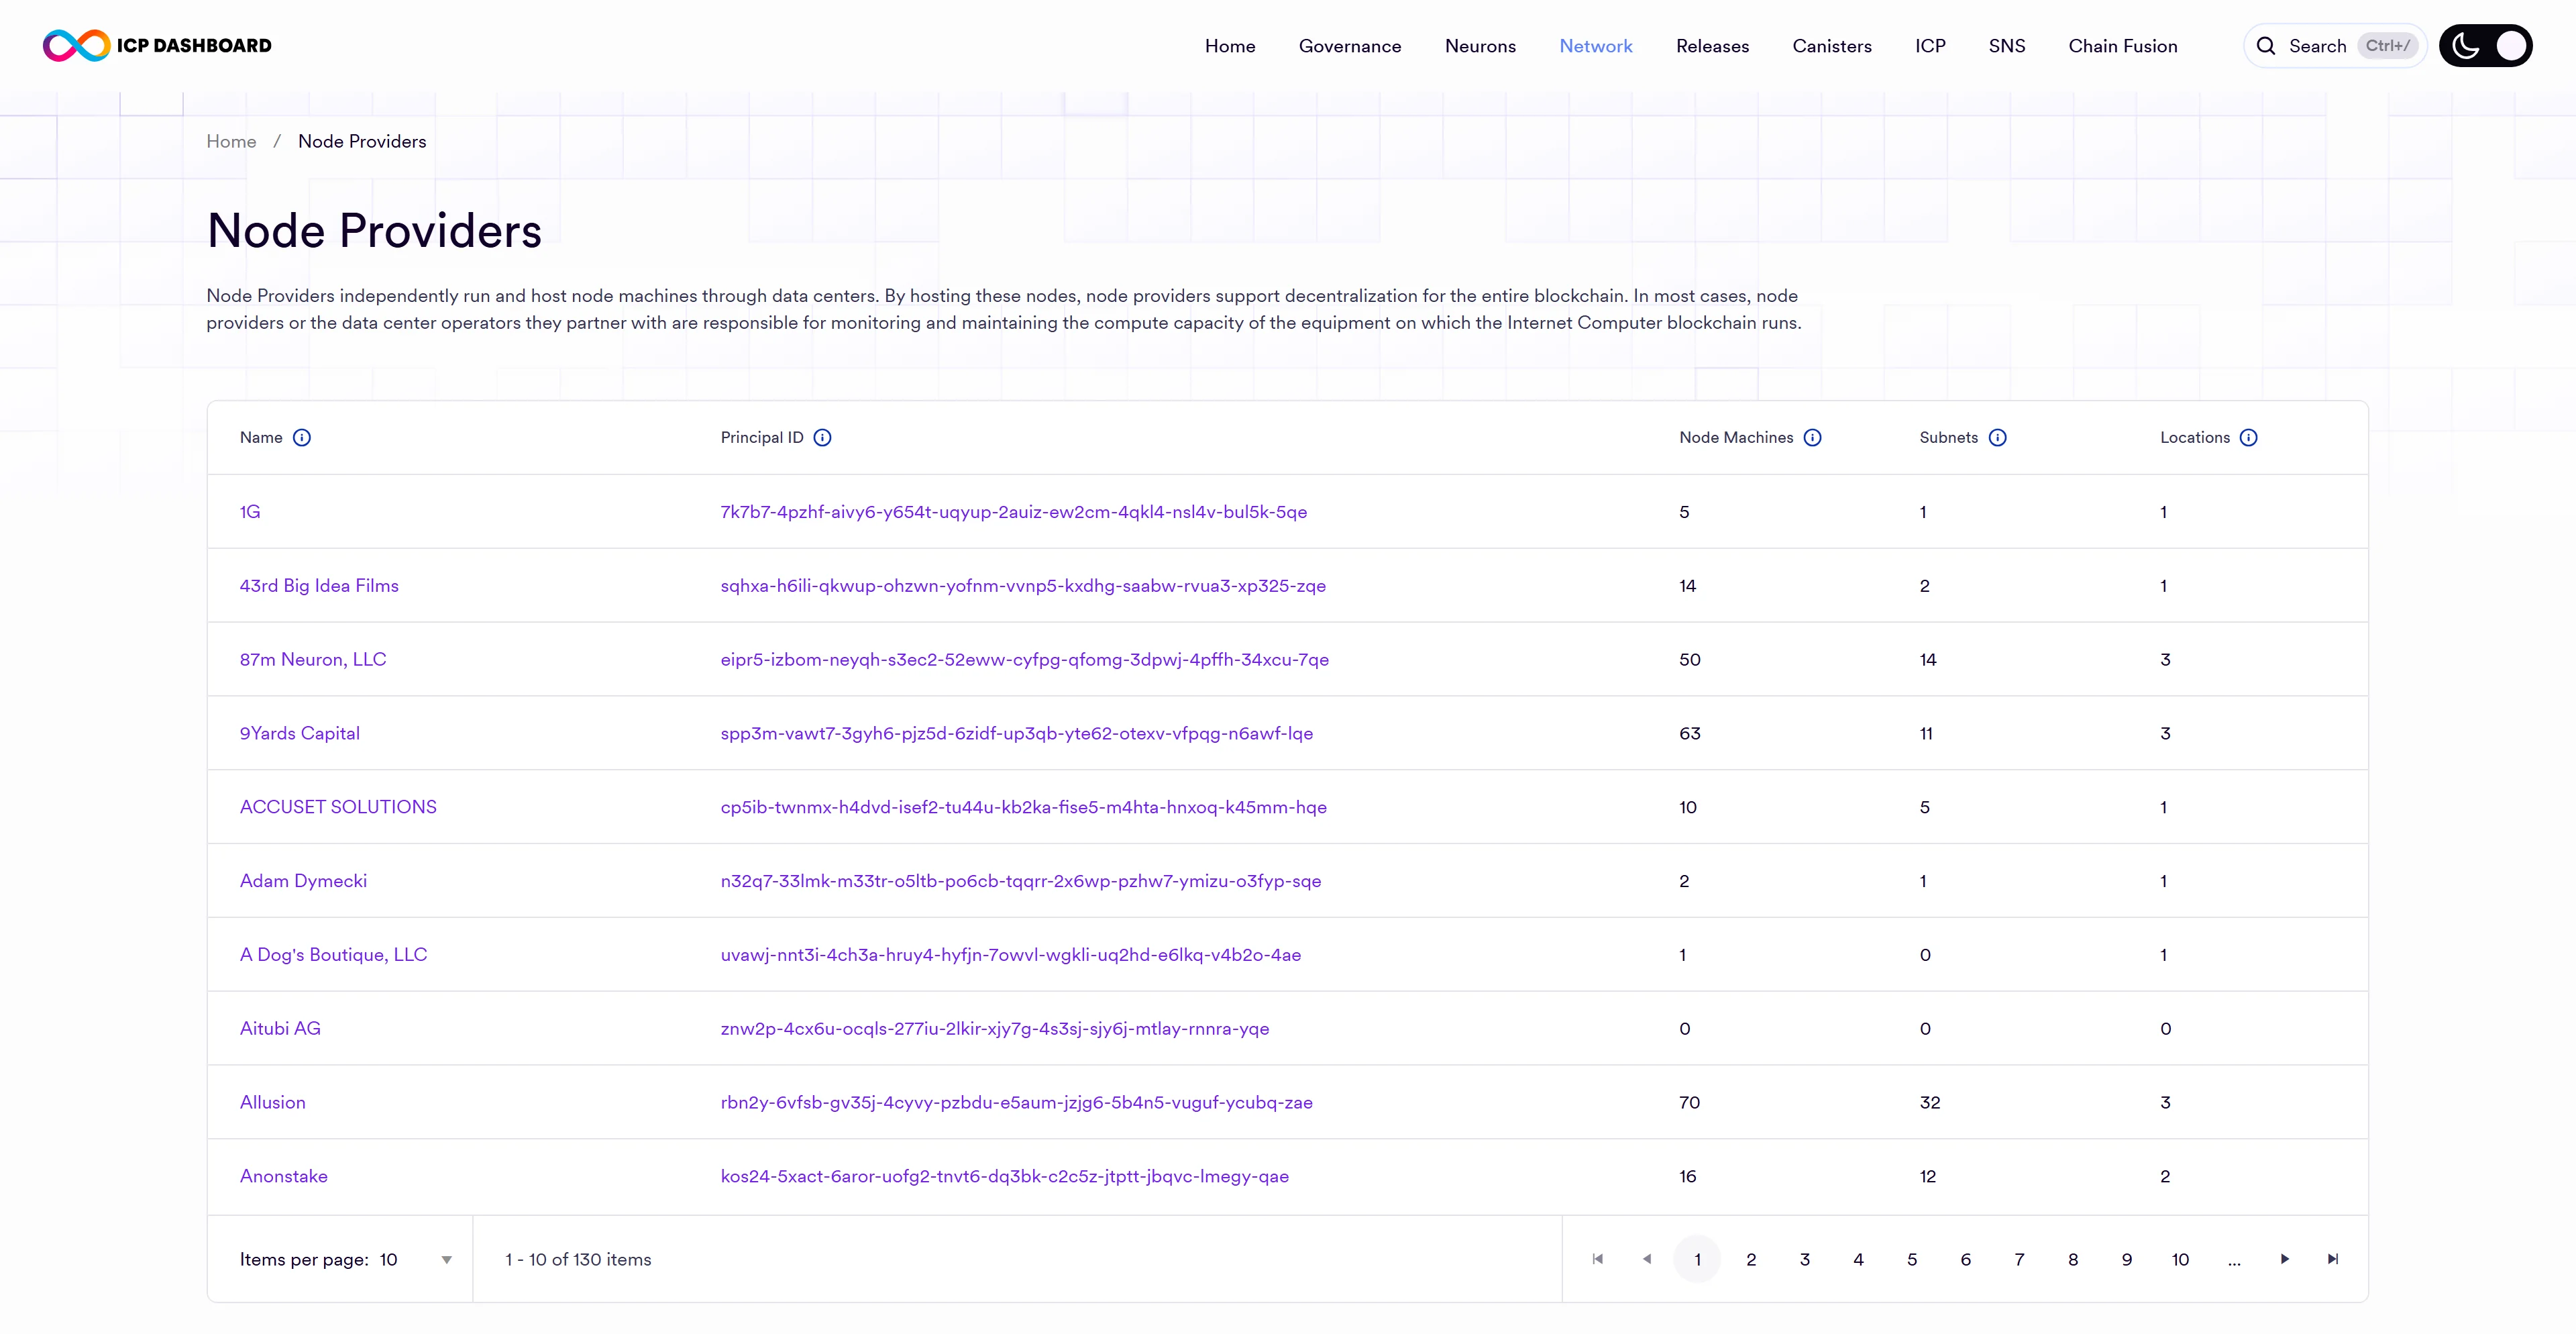Click the info icon beside Node Machines
Viewport: 2576px width, 1334px height.
(x=1812, y=437)
